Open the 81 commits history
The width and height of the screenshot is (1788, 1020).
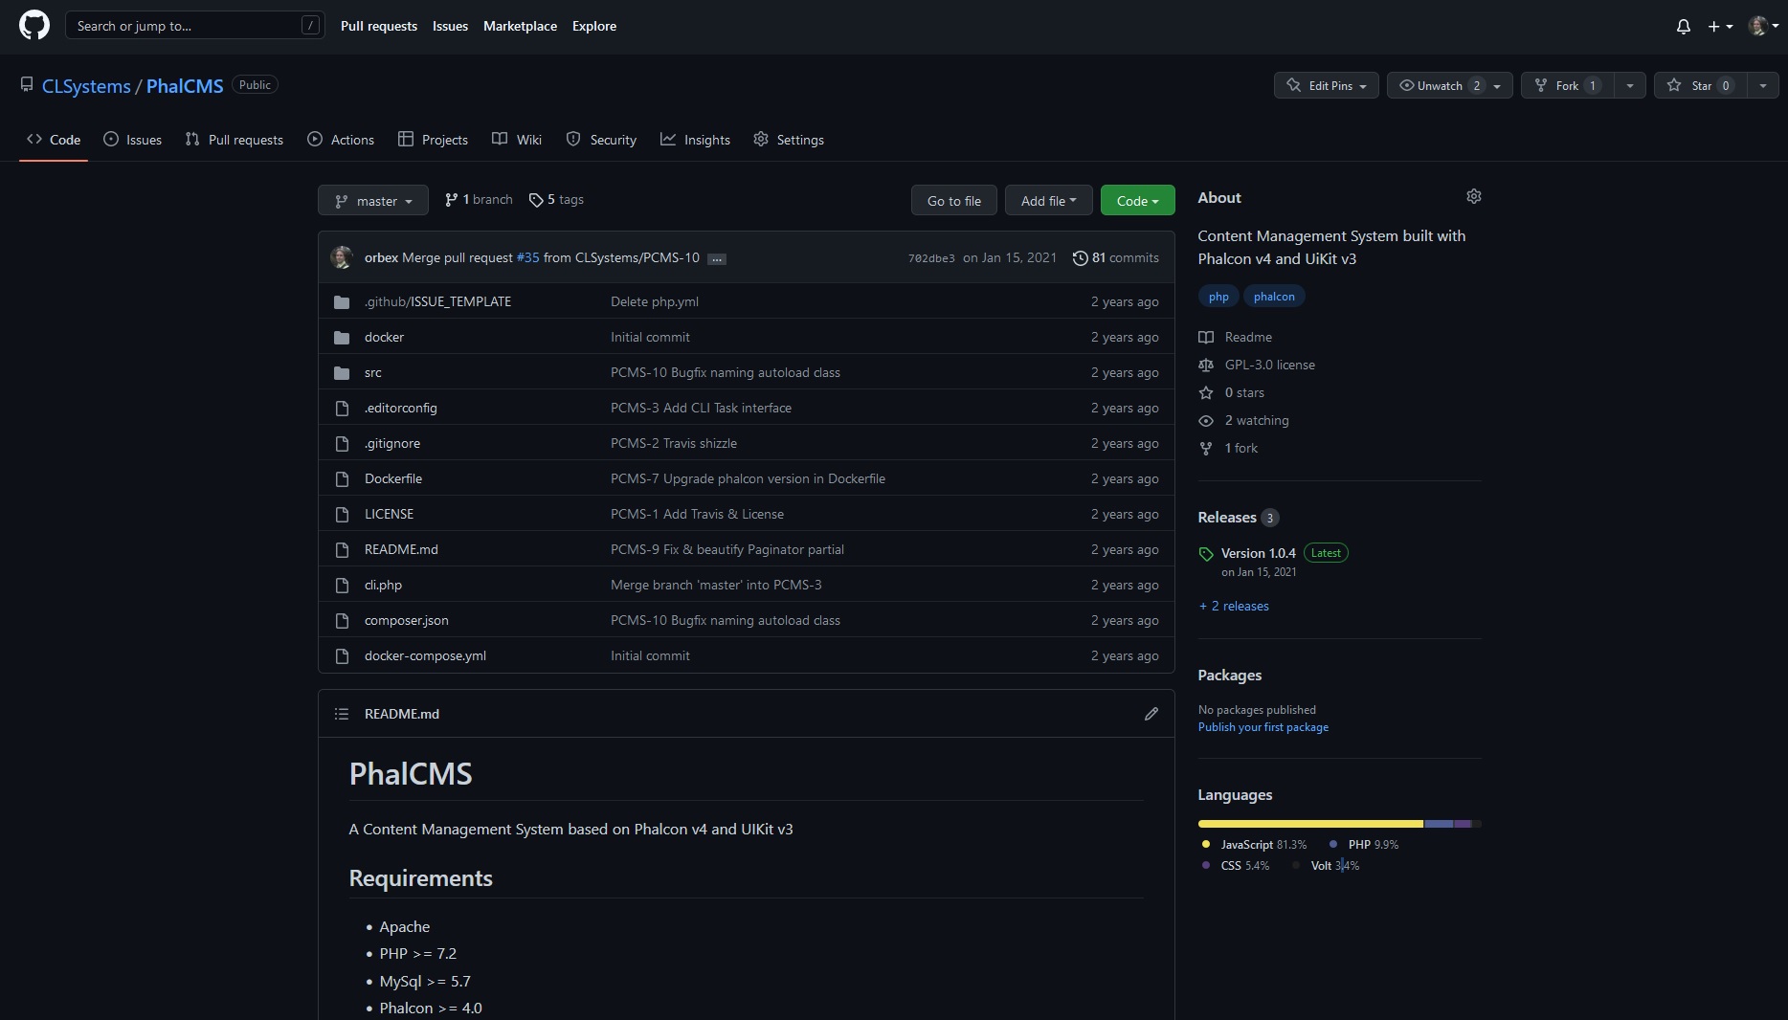(x=1116, y=257)
